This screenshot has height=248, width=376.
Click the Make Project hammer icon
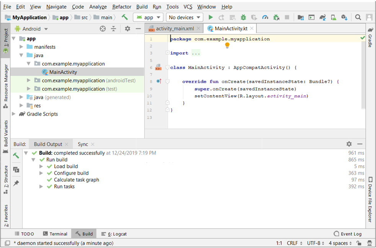(x=124, y=17)
